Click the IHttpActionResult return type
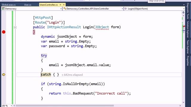 click(64, 27)
